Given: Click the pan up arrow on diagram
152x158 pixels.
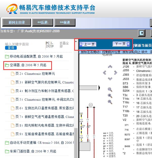Looking at the screenshot, I should pyautogui.click(x=110, y=66).
